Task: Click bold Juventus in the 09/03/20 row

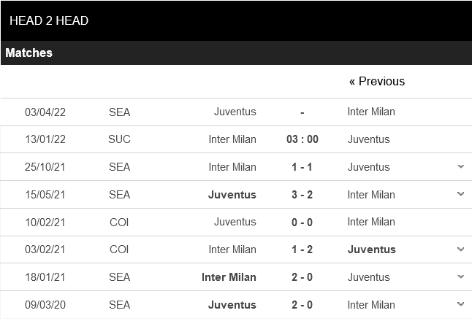Action: click(x=232, y=304)
